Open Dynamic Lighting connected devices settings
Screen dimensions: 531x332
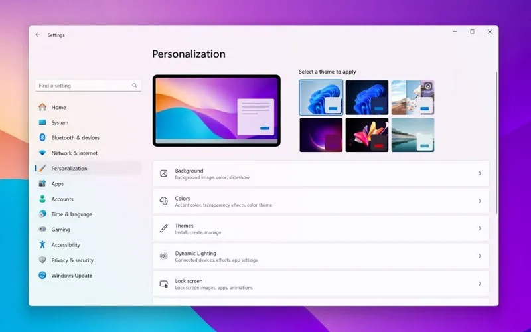point(321,256)
